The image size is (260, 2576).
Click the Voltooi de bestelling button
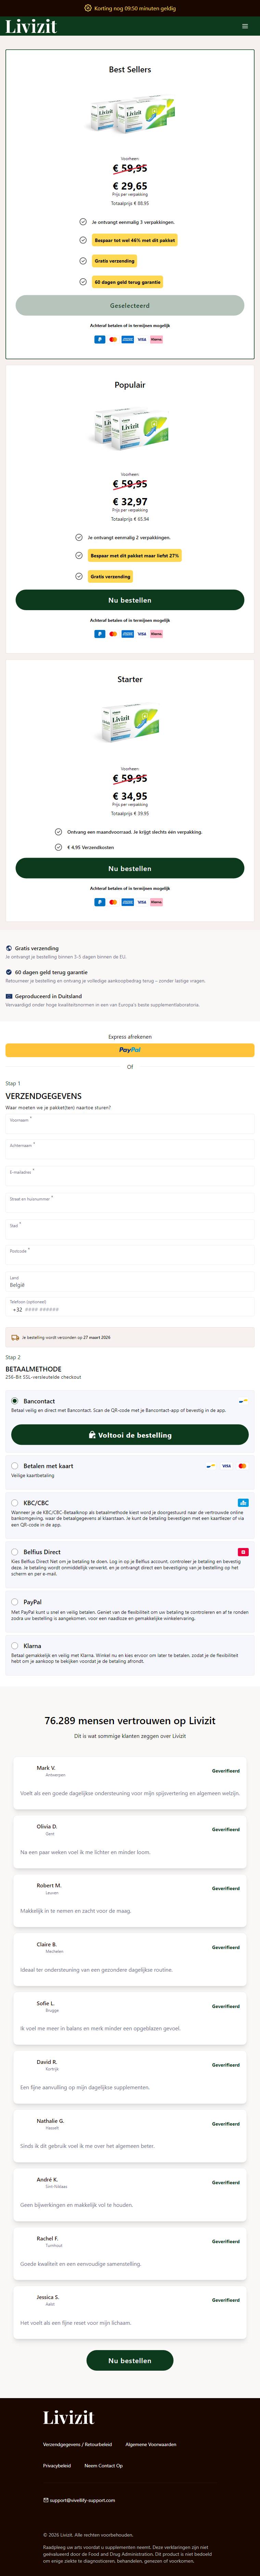click(130, 1435)
